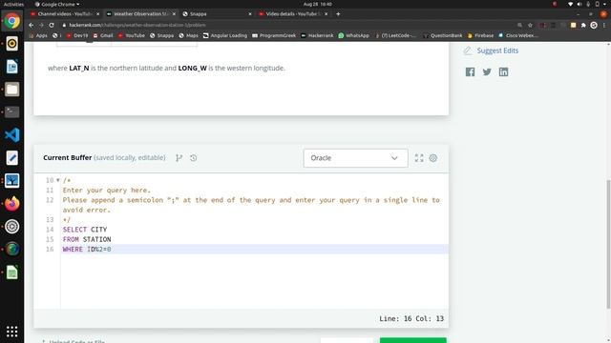
Task: Toggle fullscreen code editor
Action: coord(419,158)
